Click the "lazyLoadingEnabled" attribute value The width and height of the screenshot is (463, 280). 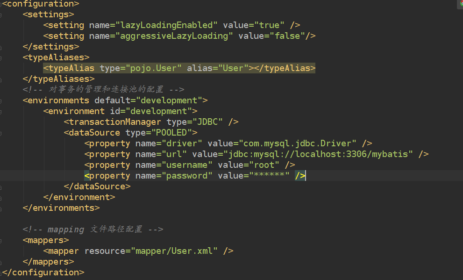tap(166, 25)
